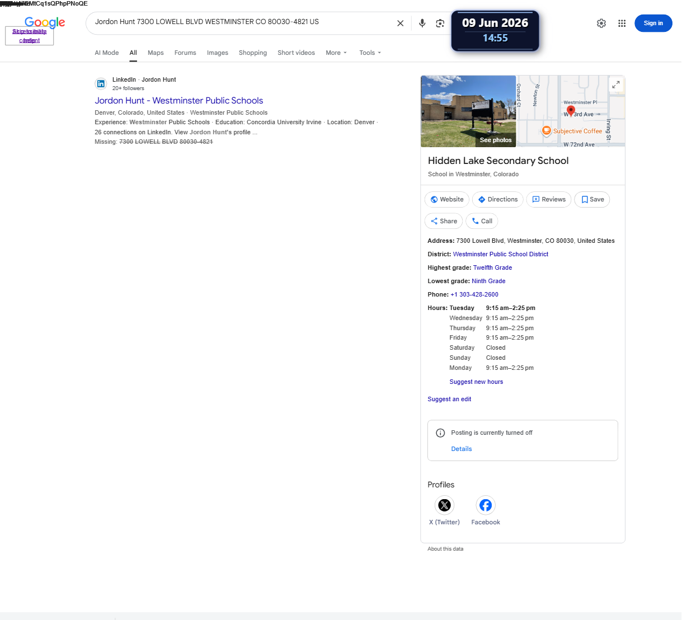This screenshot has height=620, width=687.
Task: Click the LinkedIn favicon in result
Action: (x=101, y=84)
